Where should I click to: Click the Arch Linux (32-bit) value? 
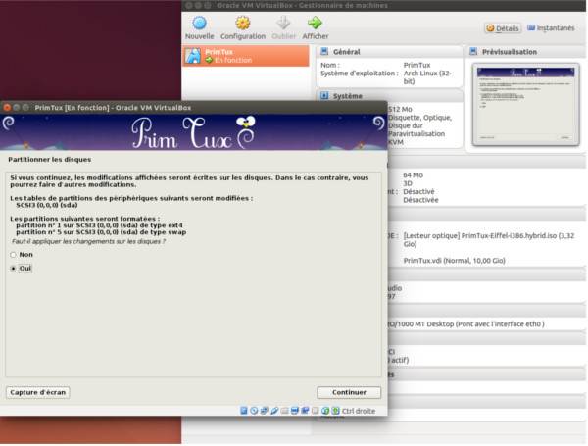pos(427,77)
